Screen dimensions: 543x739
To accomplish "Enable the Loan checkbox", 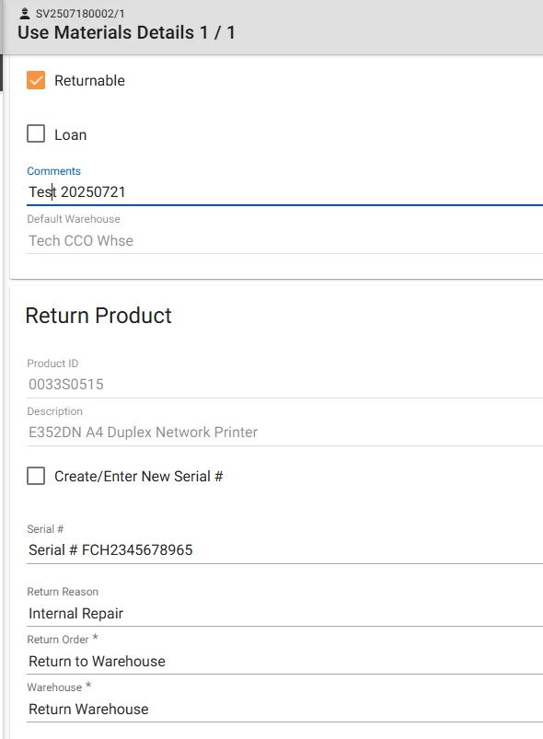I will point(36,133).
